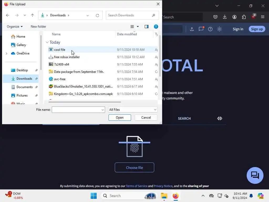Viewport: 269px width, 202px height.
Task: Expand the File name dropdown arrow
Action: (103, 110)
